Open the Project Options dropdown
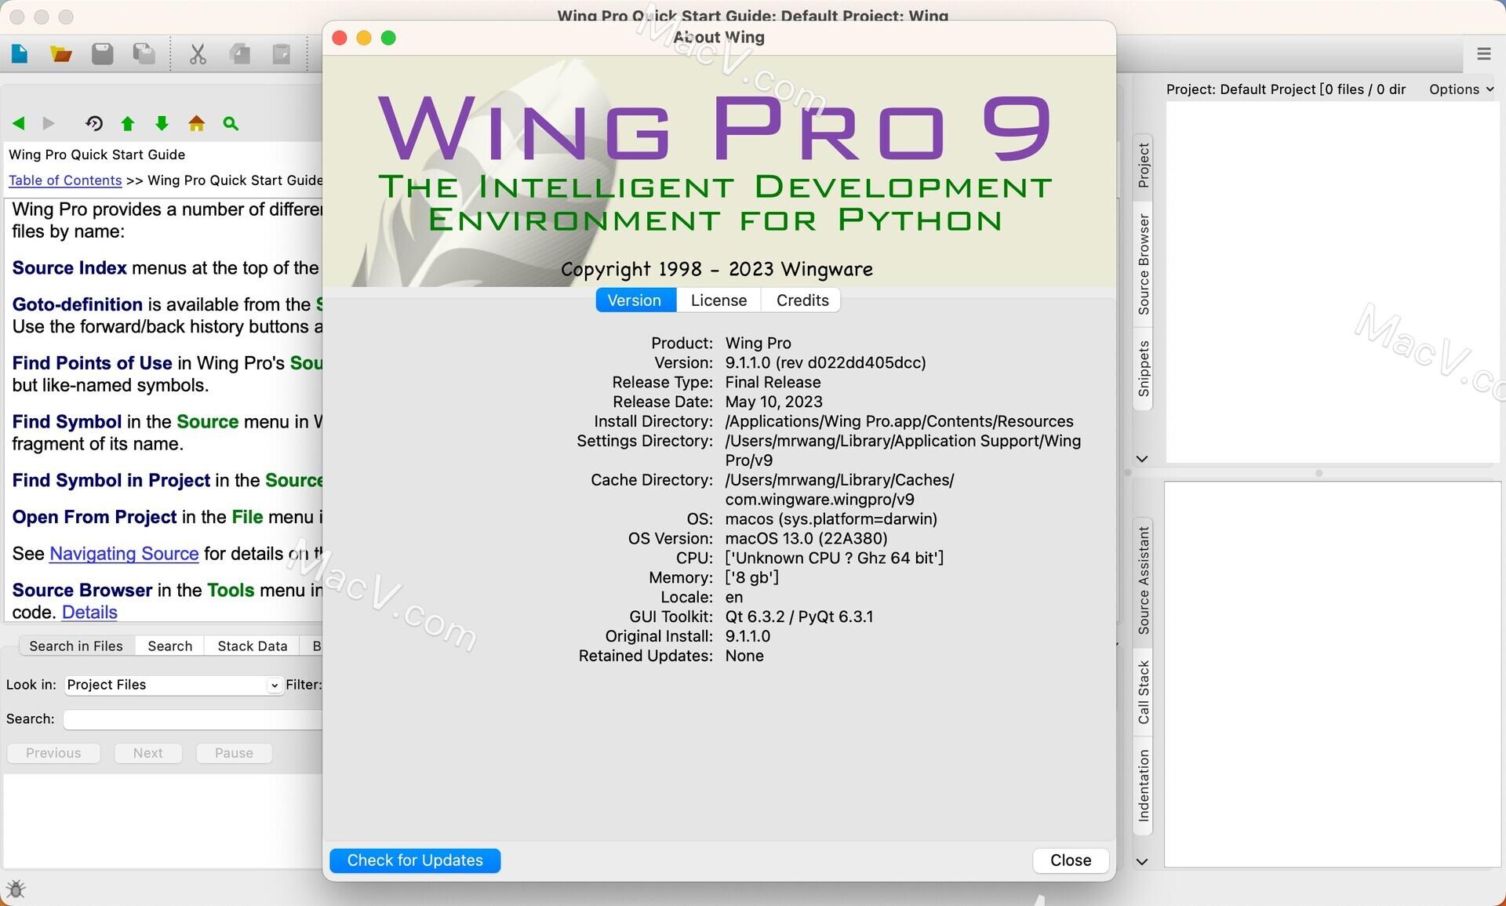1506x906 pixels. [x=1461, y=89]
